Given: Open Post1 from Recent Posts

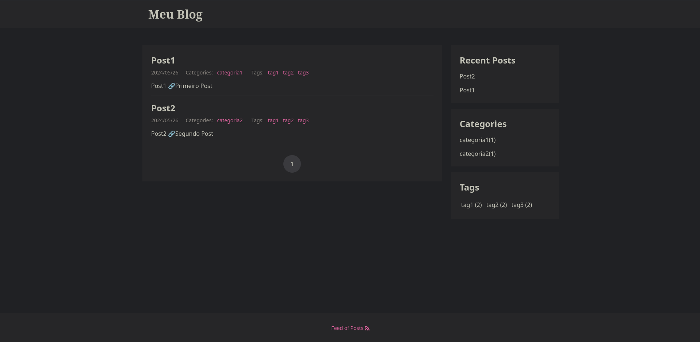Looking at the screenshot, I should (467, 90).
